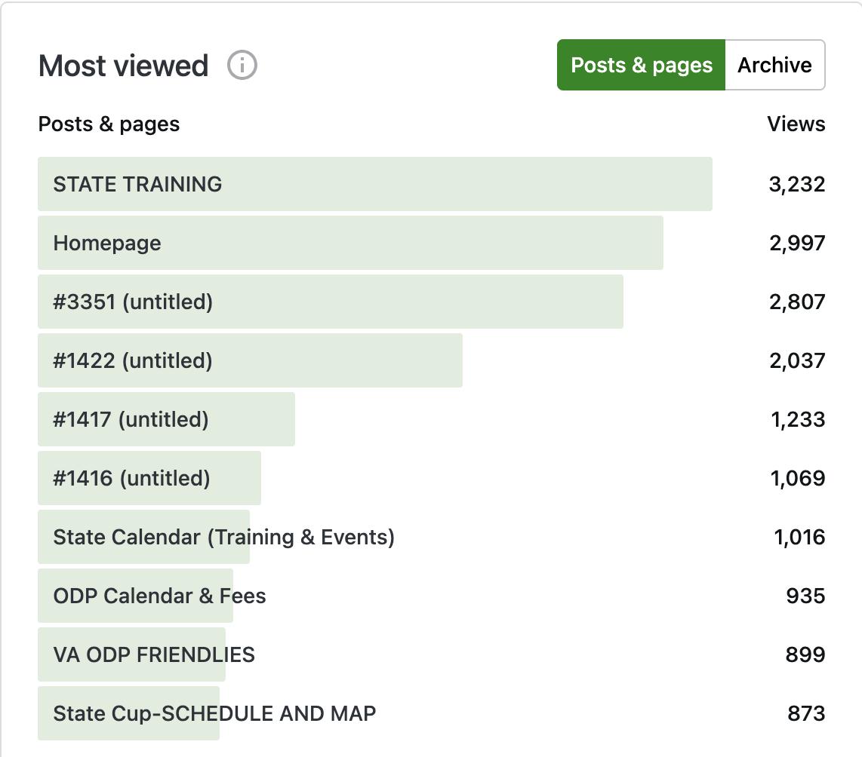Click the #1416 (untitled) entry
The image size is (862, 757).
131,478
